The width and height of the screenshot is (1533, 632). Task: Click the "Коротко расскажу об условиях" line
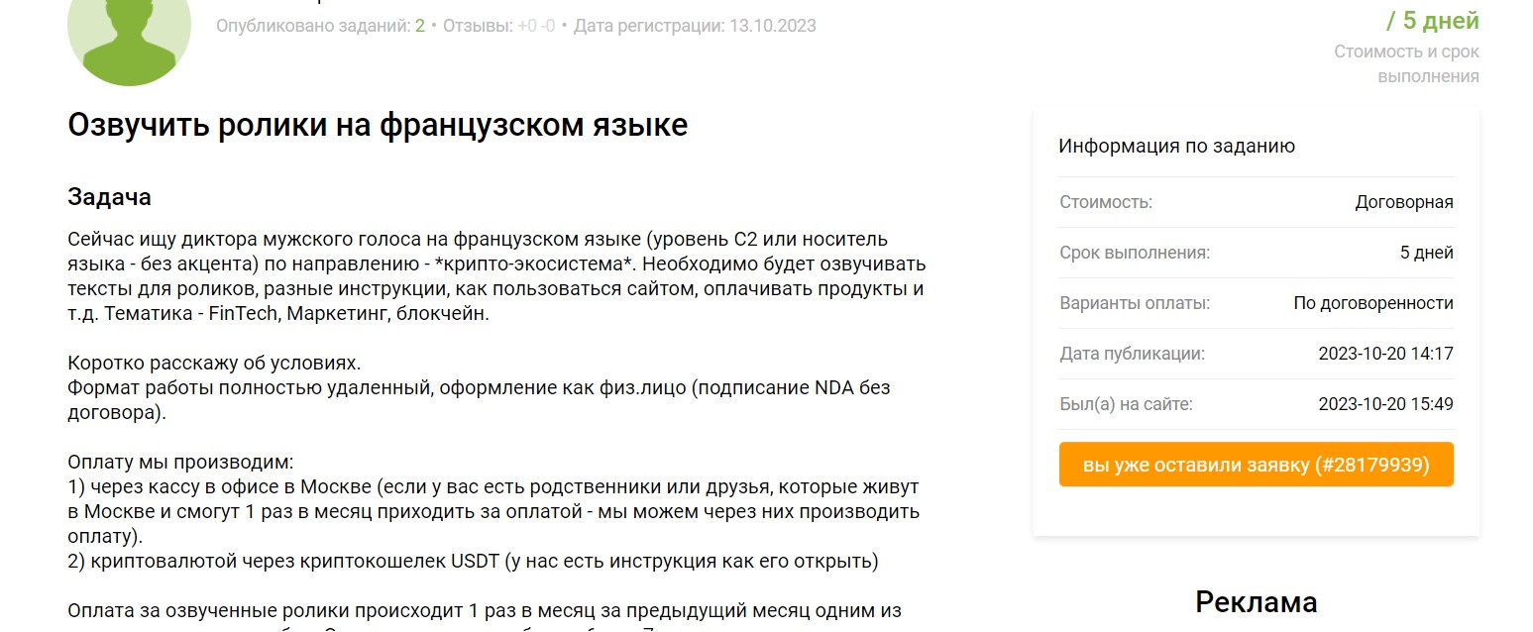(x=214, y=363)
